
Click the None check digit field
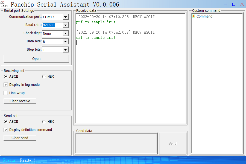pos(52,33)
